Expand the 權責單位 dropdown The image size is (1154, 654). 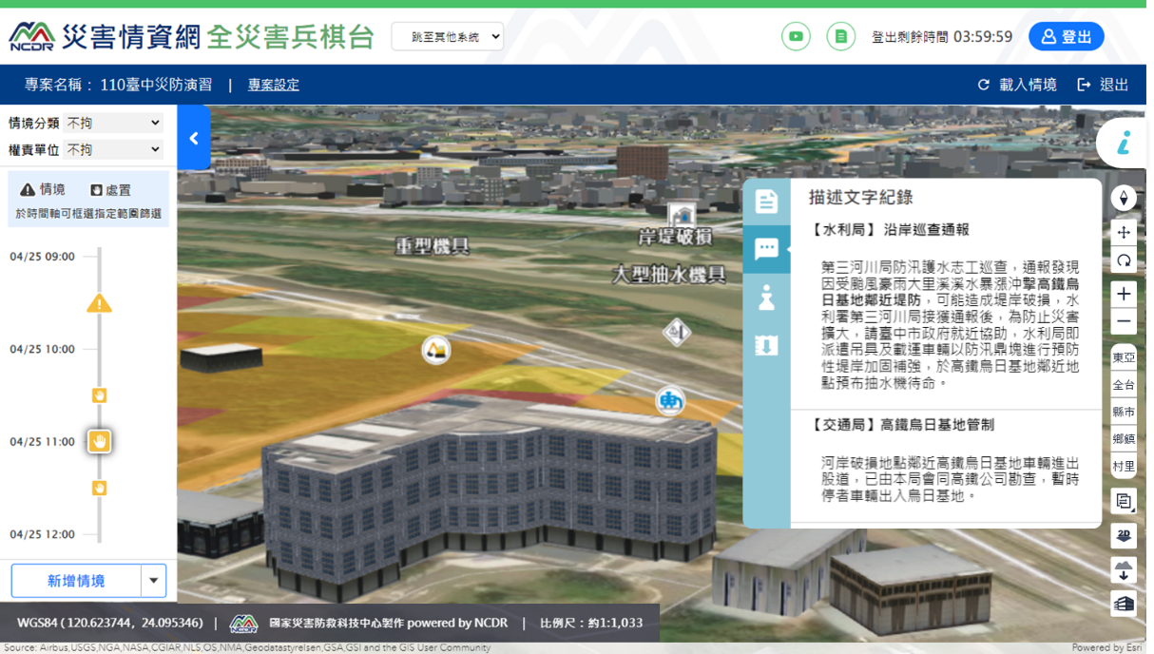(114, 149)
